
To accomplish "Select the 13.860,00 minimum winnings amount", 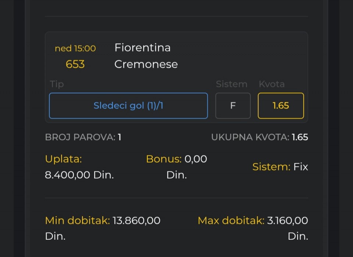I will pyautogui.click(x=136, y=221).
